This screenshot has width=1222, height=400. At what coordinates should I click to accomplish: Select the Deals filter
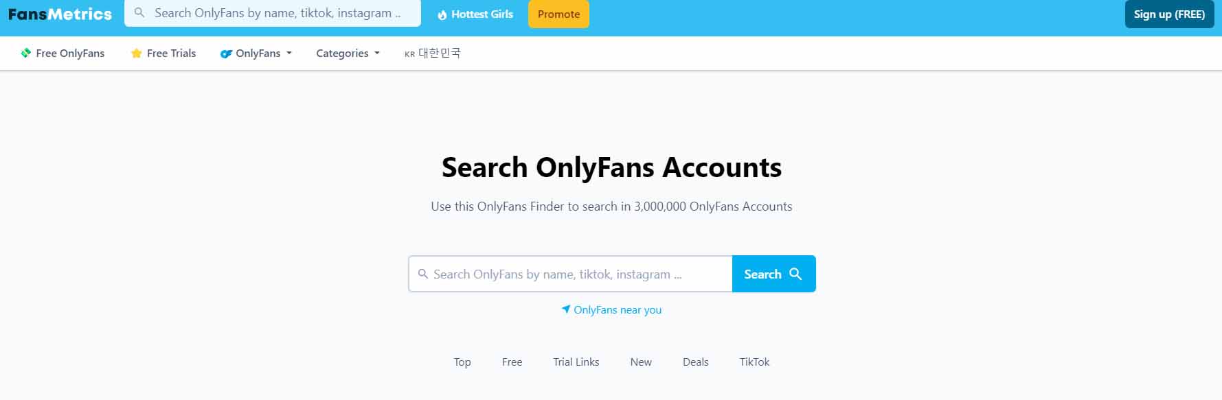tap(695, 362)
